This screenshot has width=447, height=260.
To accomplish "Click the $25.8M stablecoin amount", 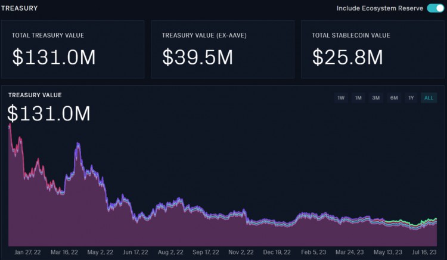I will [347, 57].
